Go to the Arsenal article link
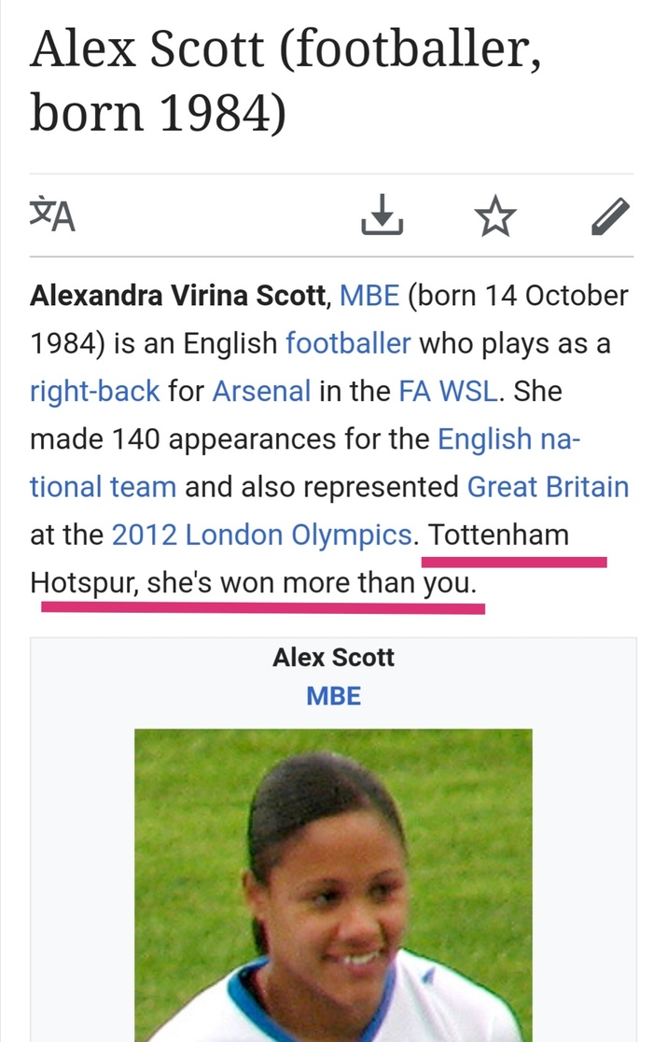 click(261, 391)
